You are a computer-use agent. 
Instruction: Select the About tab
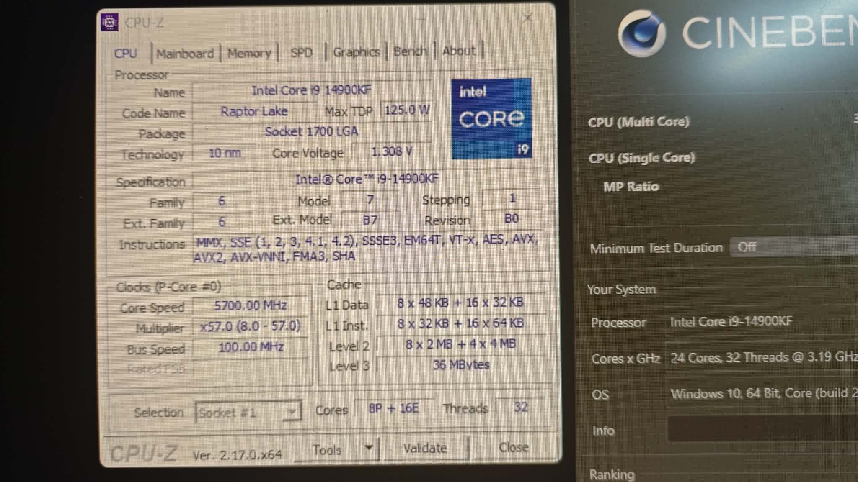(x=459, y=51)
